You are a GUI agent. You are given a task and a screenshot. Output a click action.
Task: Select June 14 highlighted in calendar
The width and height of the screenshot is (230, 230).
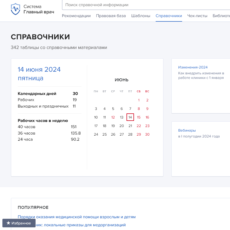130,117
